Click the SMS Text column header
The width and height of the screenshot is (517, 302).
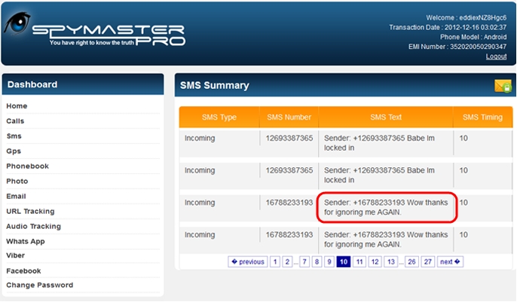386,117
